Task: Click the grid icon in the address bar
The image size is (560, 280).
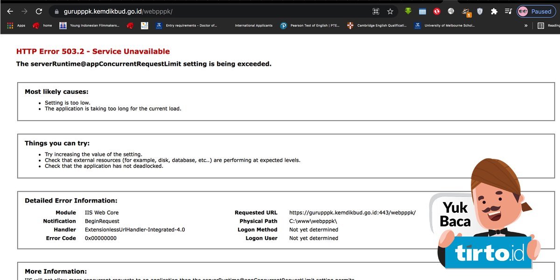Action: pyautogui.click(x=376, y=11)
